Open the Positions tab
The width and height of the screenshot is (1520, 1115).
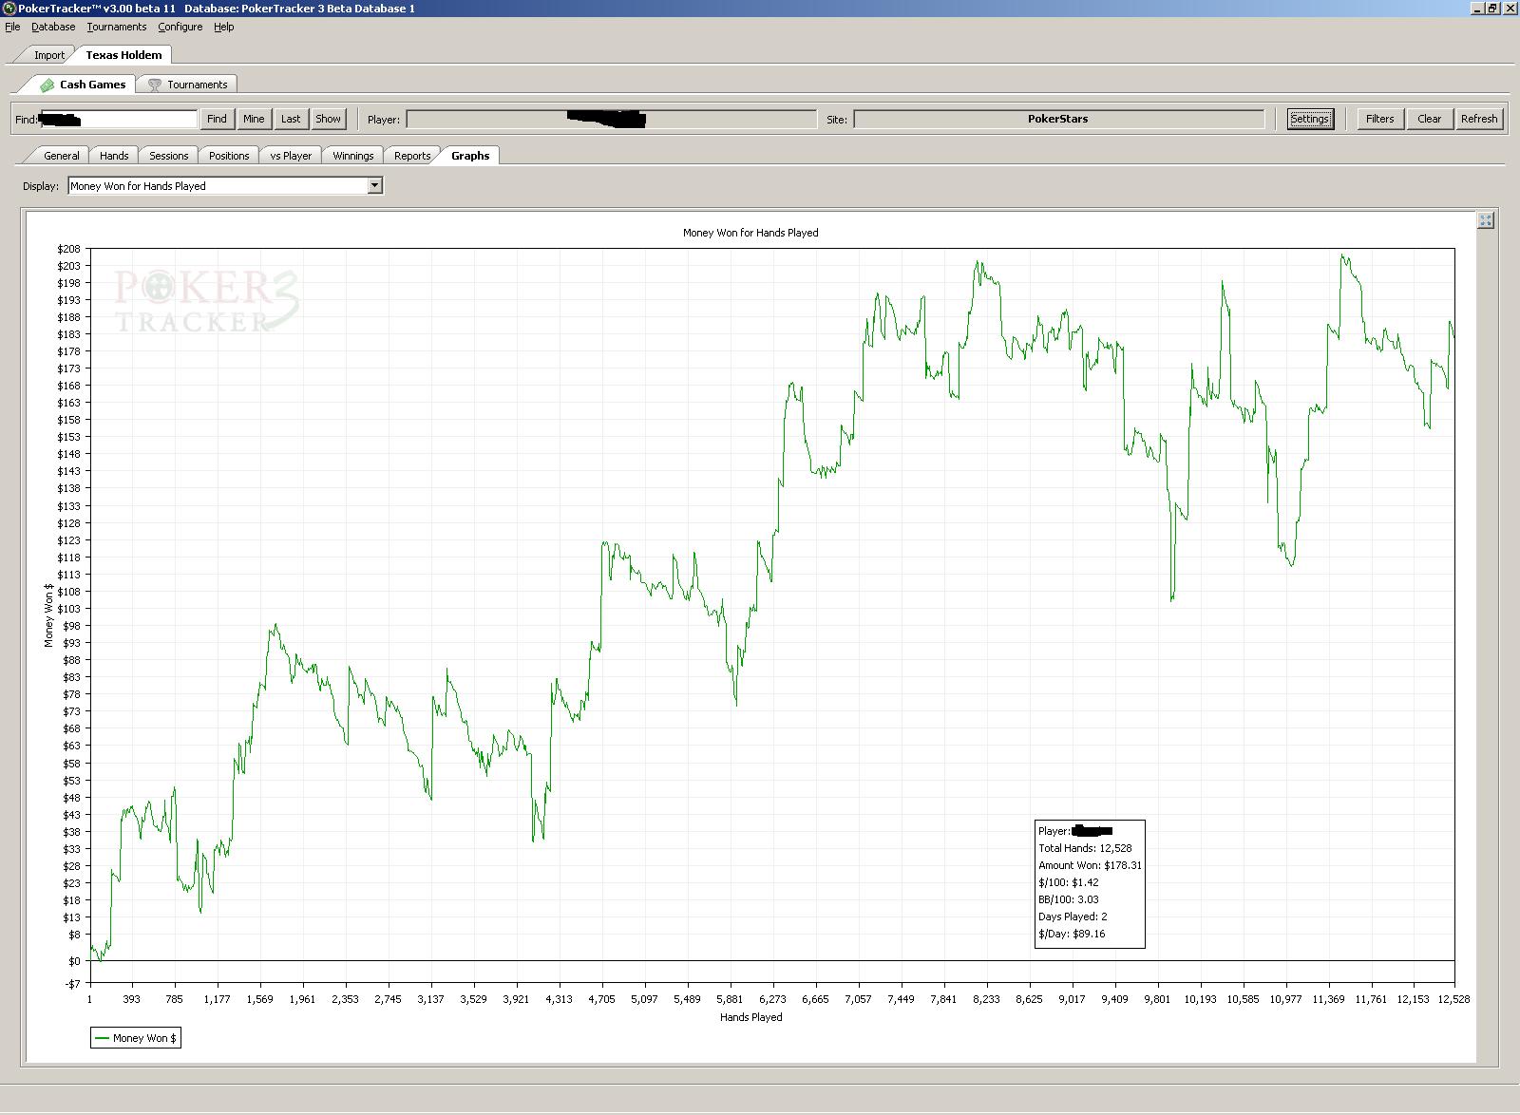coord(229,156)
